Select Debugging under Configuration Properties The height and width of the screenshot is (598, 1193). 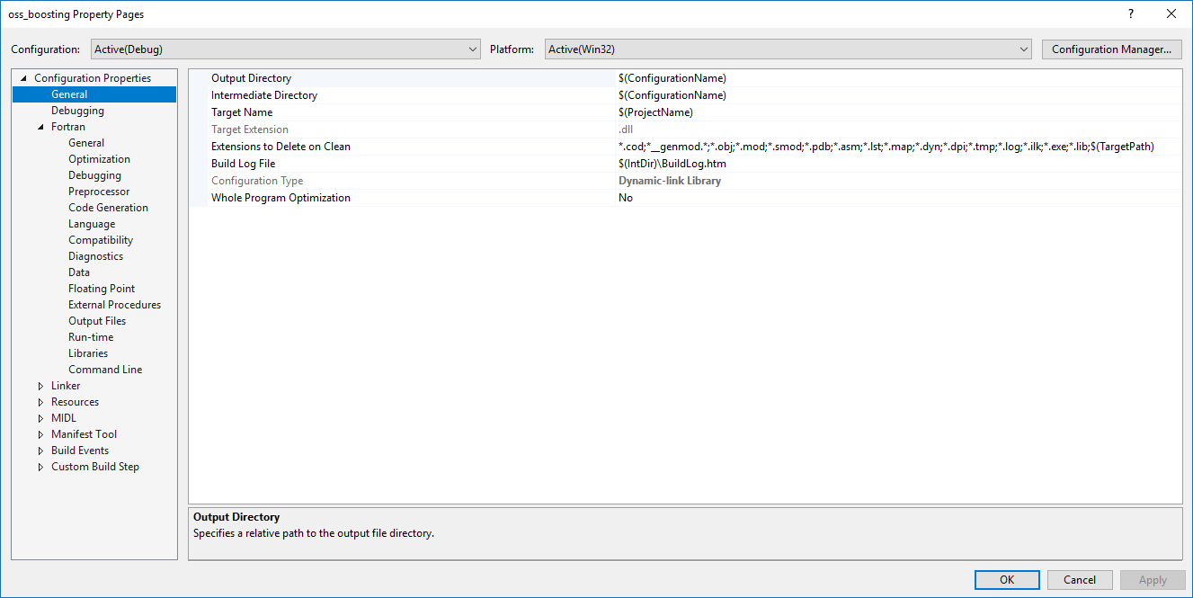click(x=77, y=111)
